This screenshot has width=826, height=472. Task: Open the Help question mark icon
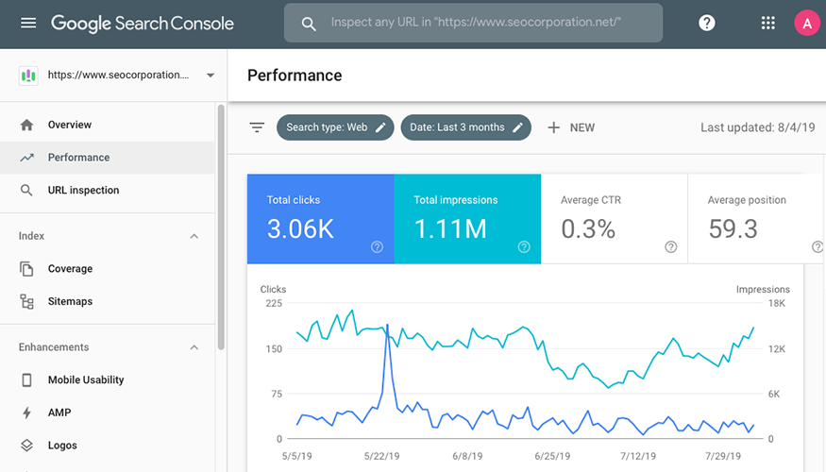click(706, 23)
